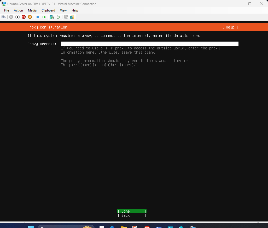Create a checkpoint using the toolbar icon
The image size is (268, 228).
pos(52,17)
